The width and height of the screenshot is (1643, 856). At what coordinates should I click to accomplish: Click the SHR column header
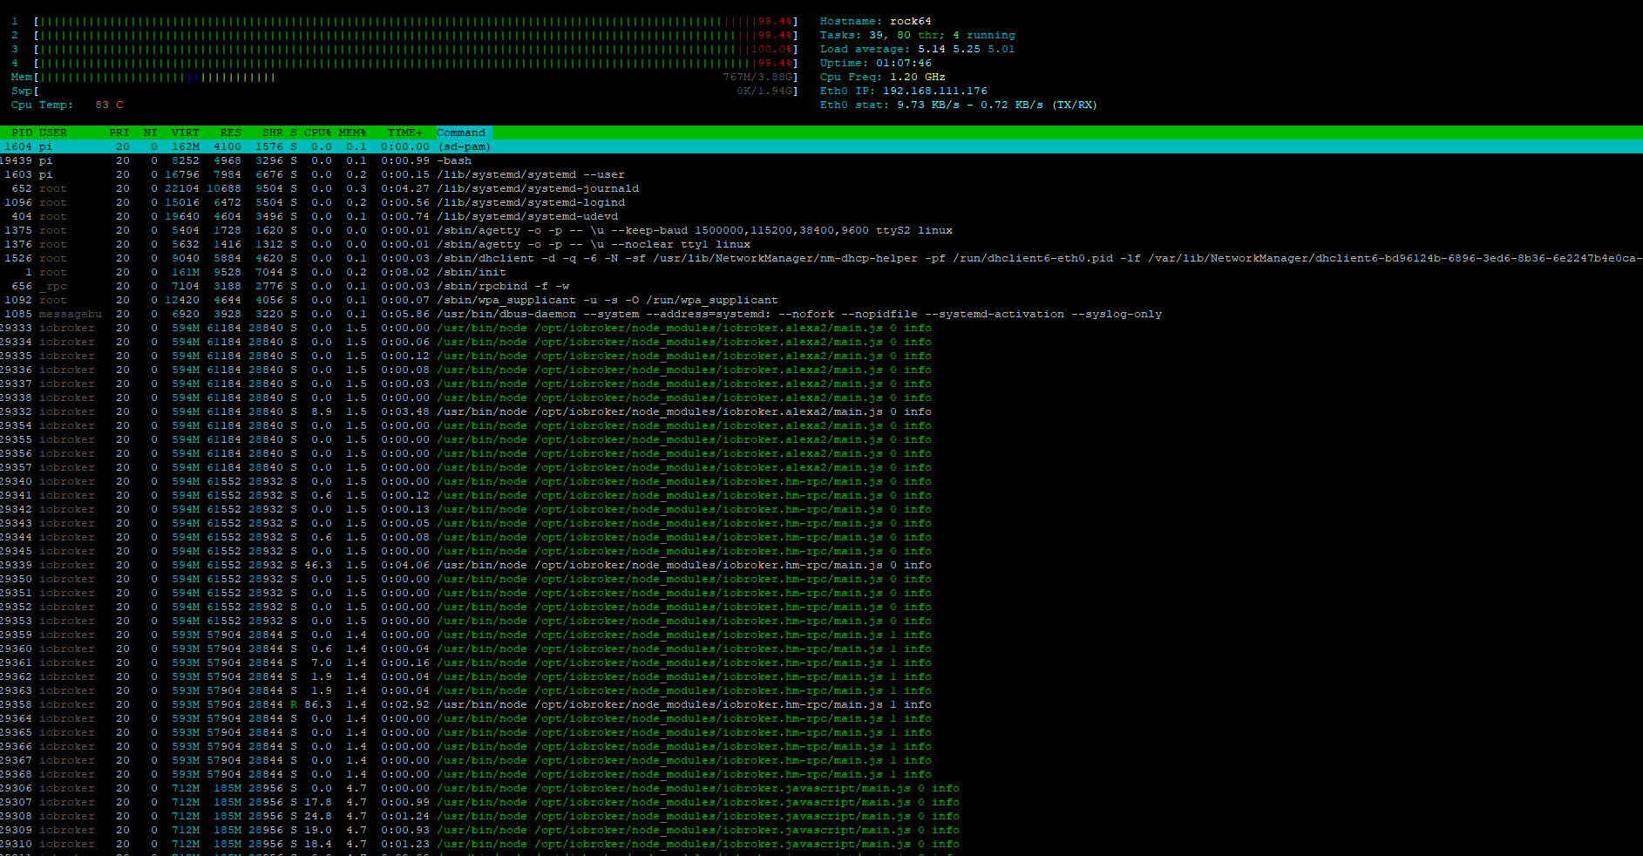point(273,132)
